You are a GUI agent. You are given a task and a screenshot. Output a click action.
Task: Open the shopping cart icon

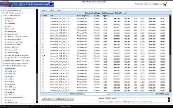pos(165,4)
